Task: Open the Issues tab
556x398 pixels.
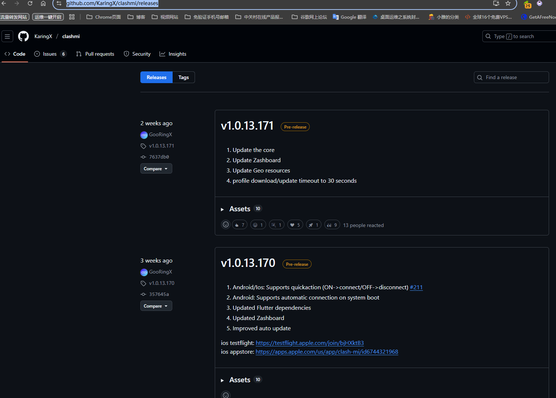Action: [x=50, y=54]
